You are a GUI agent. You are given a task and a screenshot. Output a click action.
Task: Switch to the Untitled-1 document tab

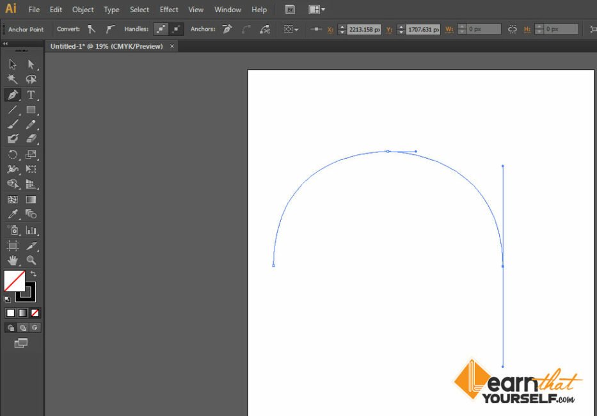pyautogui.click(x=106, y=46)
